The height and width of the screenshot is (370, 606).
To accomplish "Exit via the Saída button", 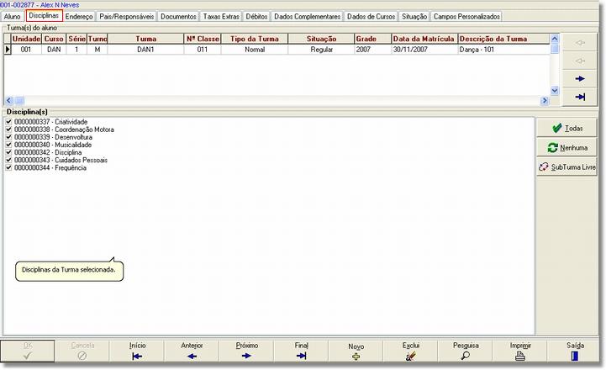I will tap(574, 351).
